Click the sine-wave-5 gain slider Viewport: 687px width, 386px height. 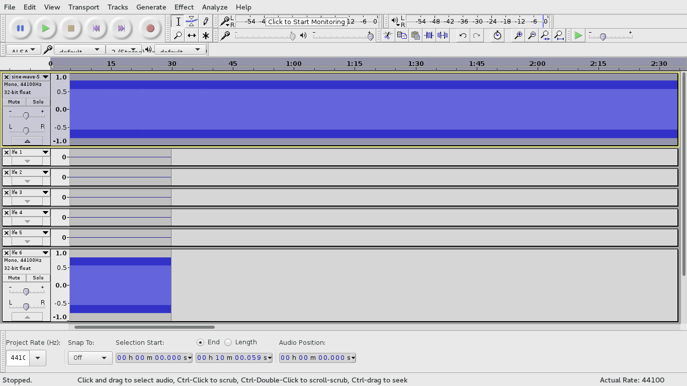point(26,116)
